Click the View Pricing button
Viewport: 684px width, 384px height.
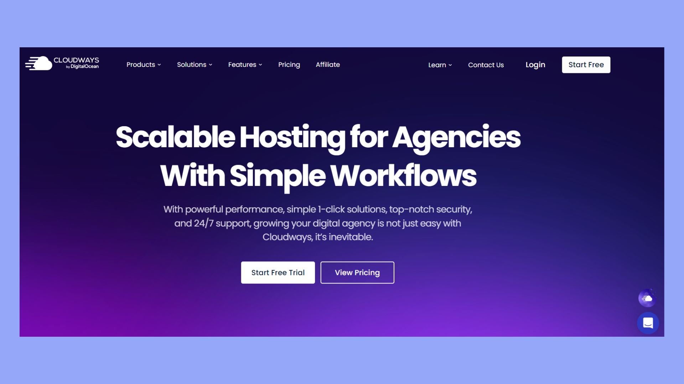(358, 272)
